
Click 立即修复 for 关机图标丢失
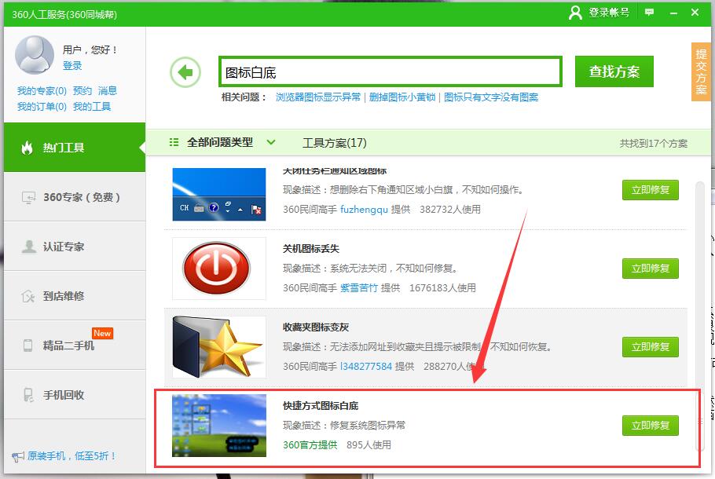pos(650,269)
